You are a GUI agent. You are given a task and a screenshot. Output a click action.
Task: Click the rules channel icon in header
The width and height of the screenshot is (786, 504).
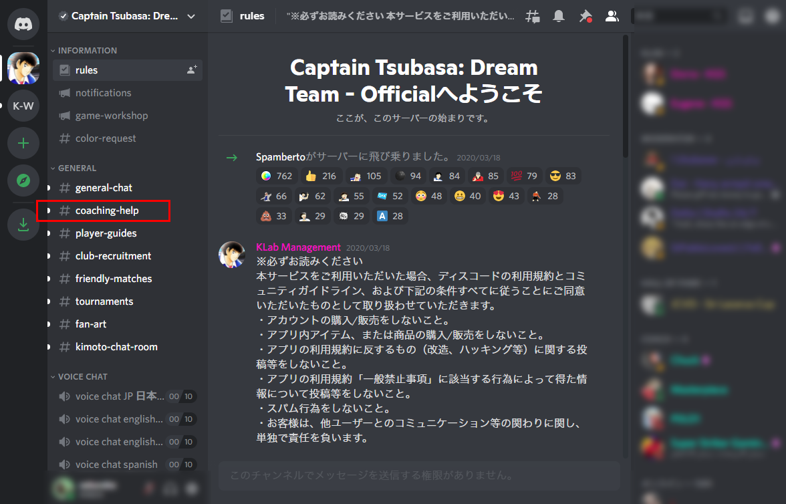click(227, 16)
